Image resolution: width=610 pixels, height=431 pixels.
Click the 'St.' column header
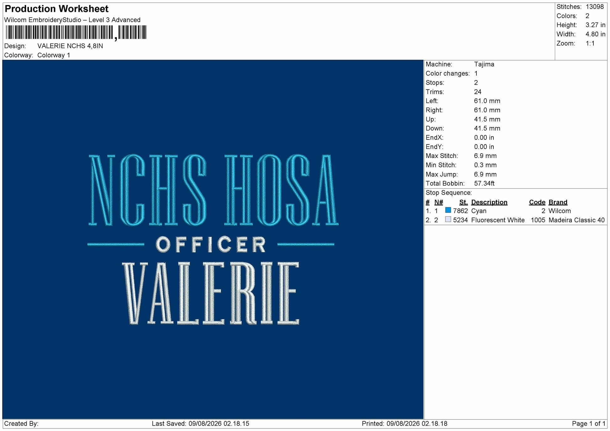click(463, 202)
